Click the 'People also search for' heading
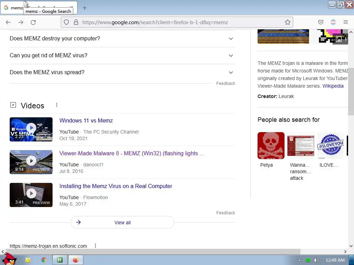Viewport: 354px width, 265px height. click(289, 120)
